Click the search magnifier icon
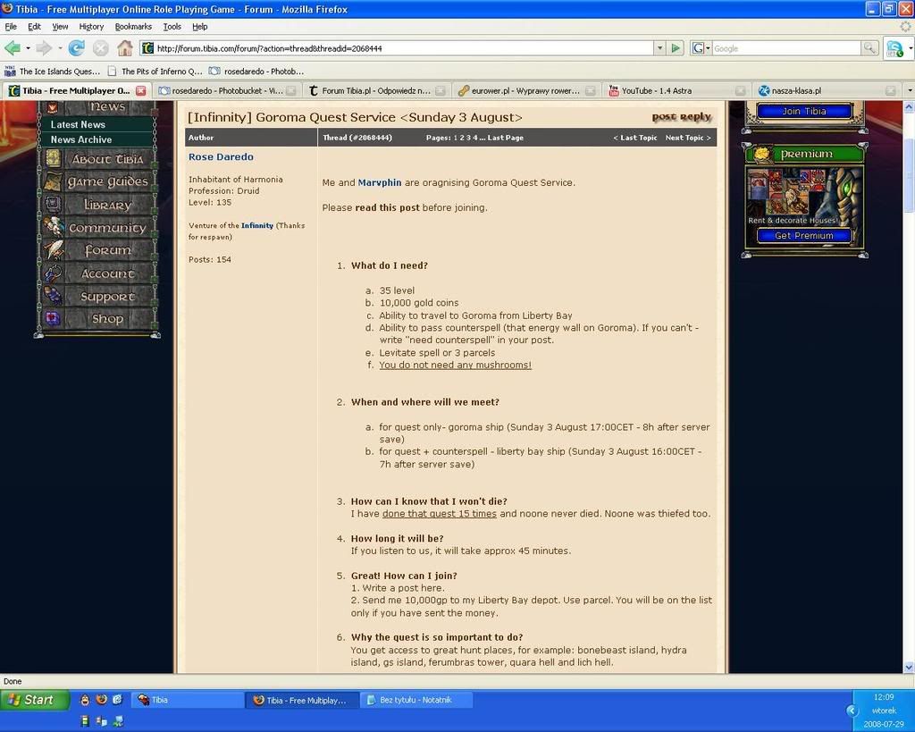The width and height of the screenshot is (915, 732). [x=869, y=48]
